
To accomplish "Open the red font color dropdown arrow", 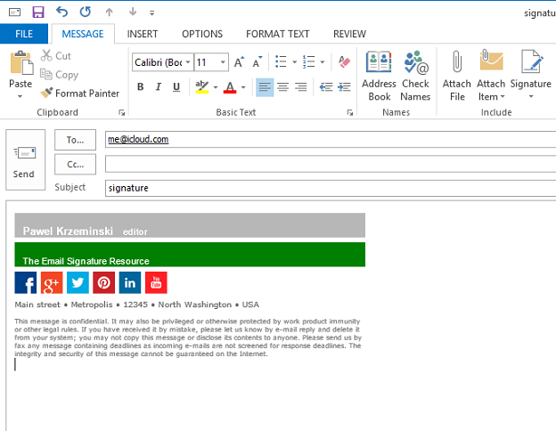I will [243, 87].
